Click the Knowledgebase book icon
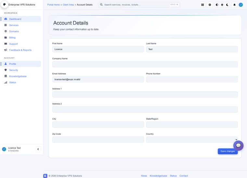247x178 pixels. pyautogui.click(x=6, y=76)
